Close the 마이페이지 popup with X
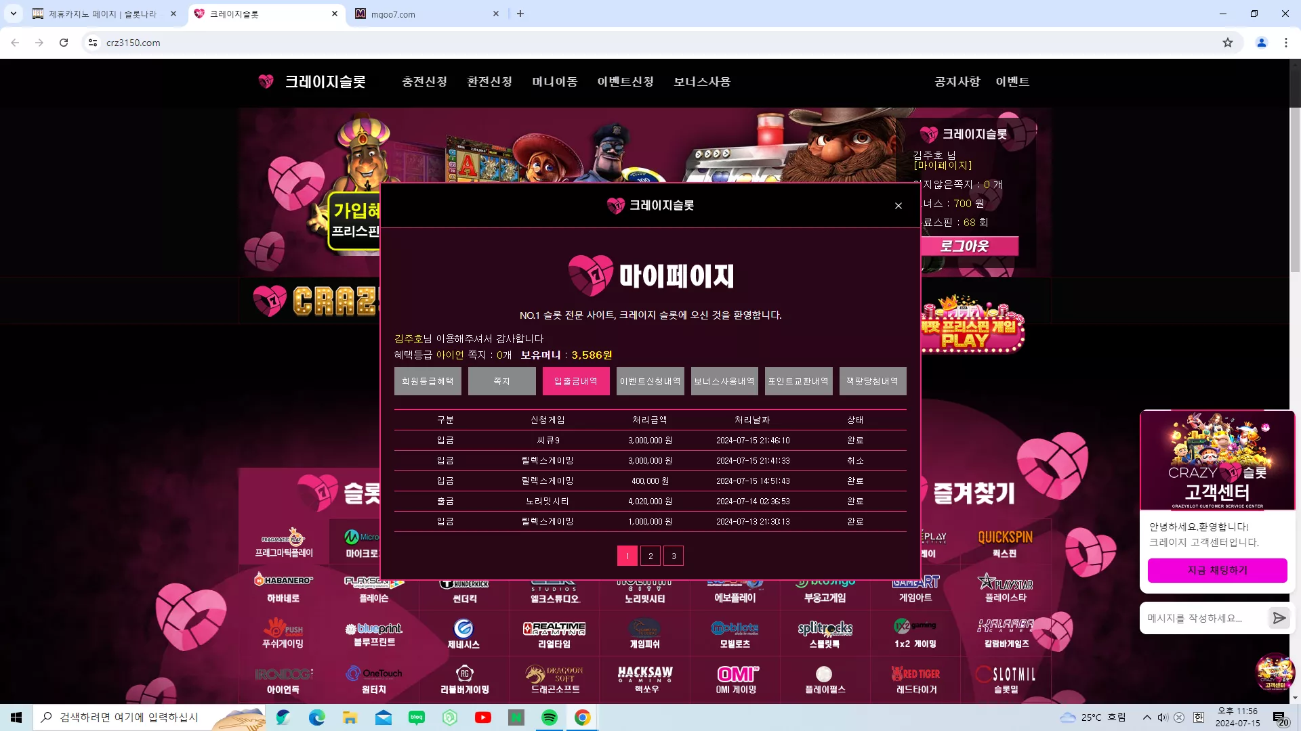This screenshot has height=731, width=1301. pos(899,206)
